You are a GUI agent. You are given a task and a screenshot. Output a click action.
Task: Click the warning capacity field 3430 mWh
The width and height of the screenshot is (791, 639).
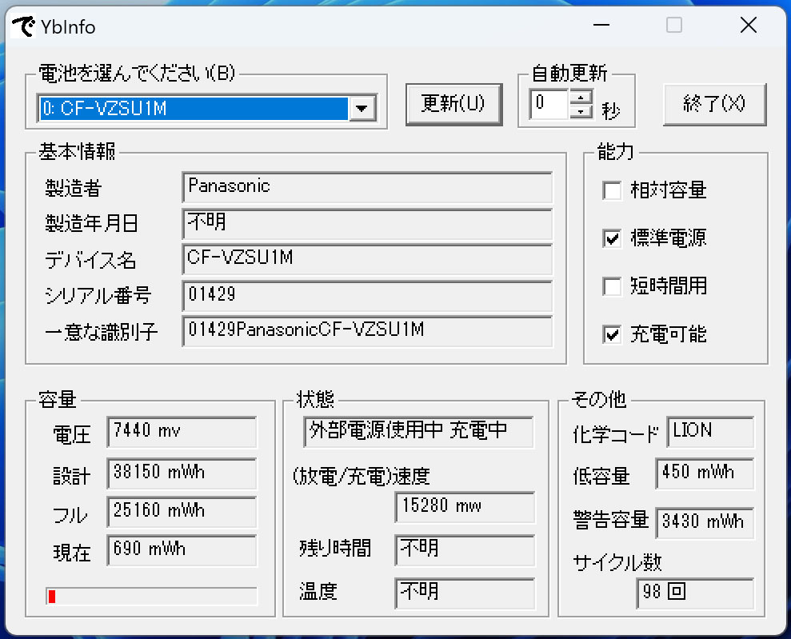point(705,522)
